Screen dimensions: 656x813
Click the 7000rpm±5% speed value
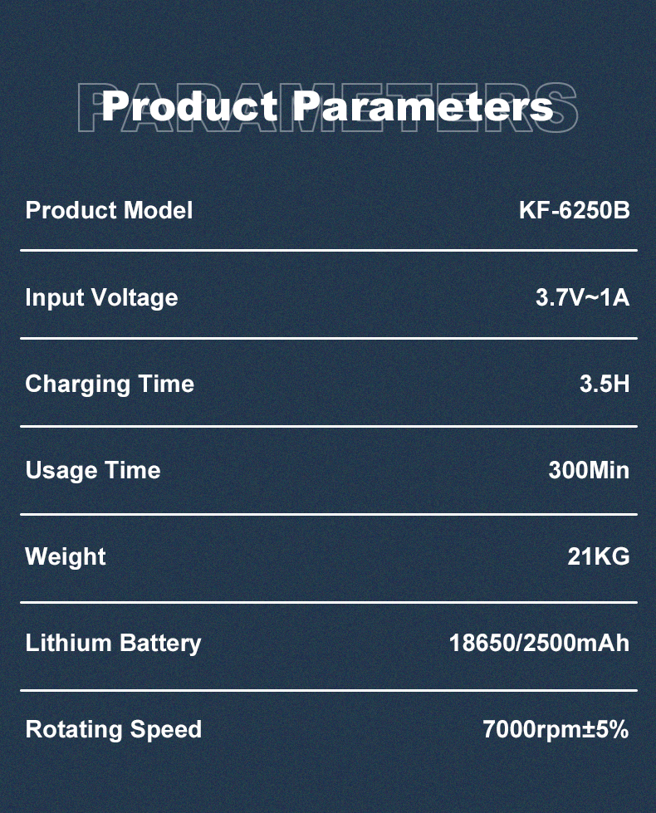556,729
